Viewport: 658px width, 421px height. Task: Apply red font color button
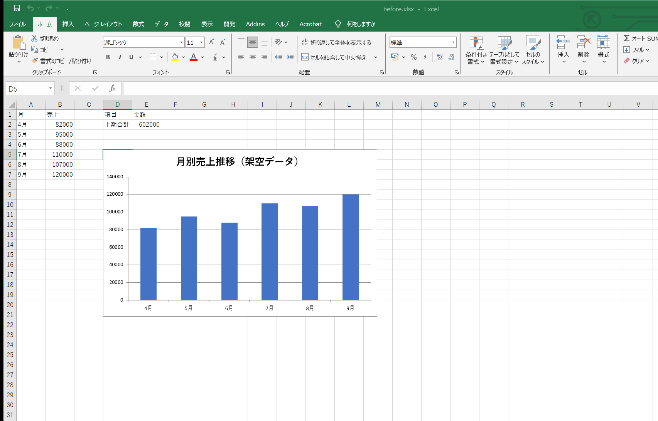click(194, 57)
